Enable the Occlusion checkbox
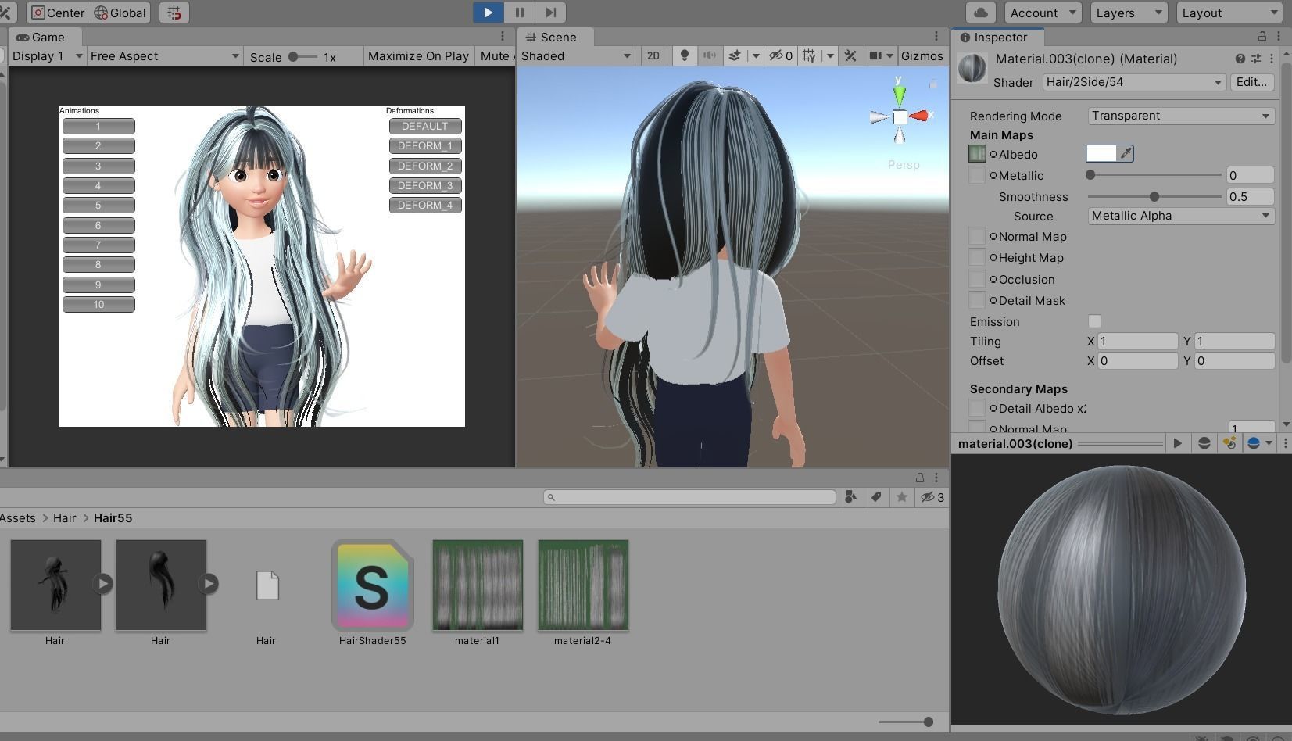This screenshot has width=1292, height=741. (x=977, y=279)
